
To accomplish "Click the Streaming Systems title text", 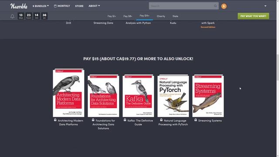I will 210,121.
